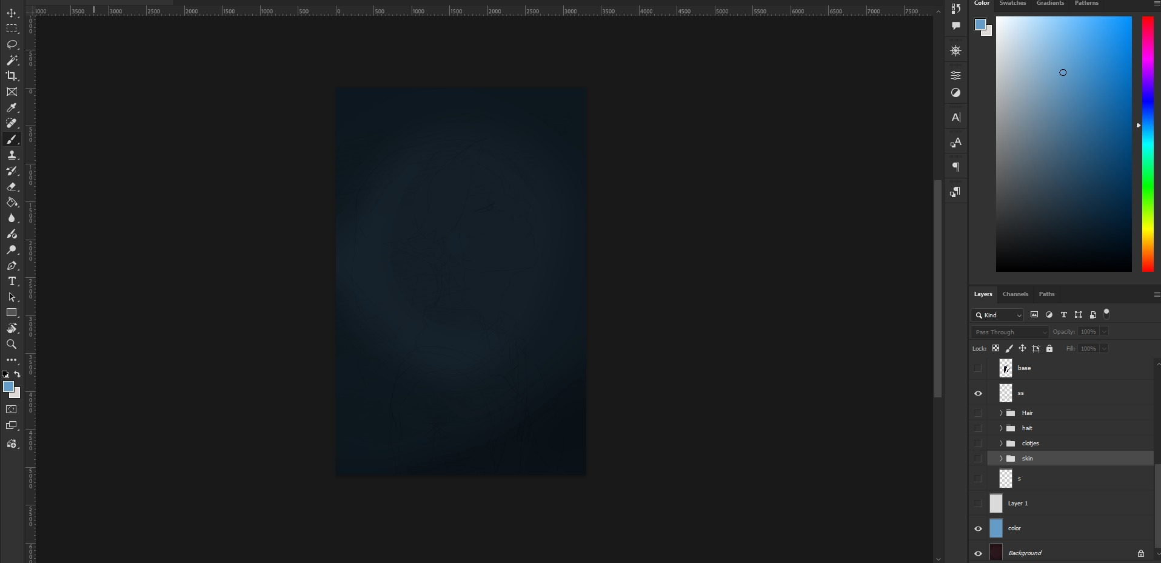The image size is (1161, 563).
Task: Show the Layer 1 layer
Action: click(x=978, y=504)
